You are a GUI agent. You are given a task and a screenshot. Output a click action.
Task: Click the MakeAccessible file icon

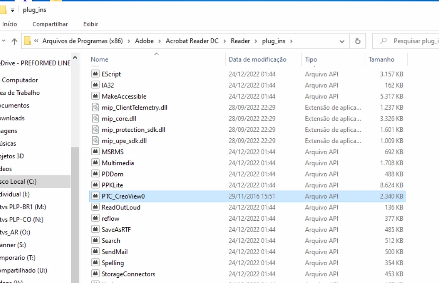[x=95, y=96]
